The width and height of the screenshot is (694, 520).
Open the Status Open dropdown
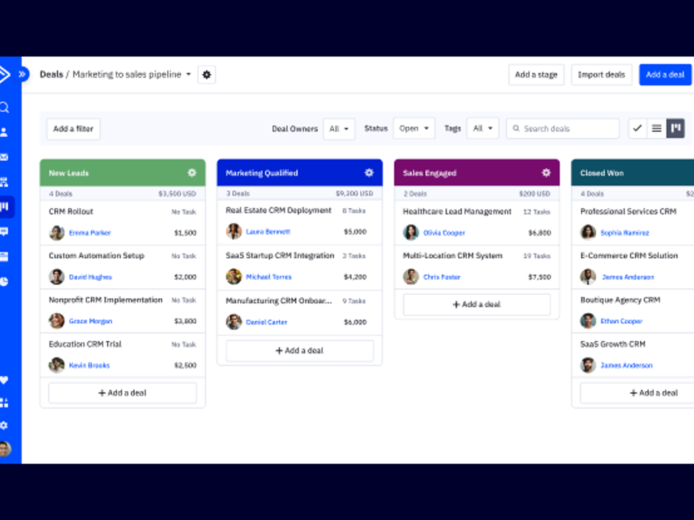414,129
